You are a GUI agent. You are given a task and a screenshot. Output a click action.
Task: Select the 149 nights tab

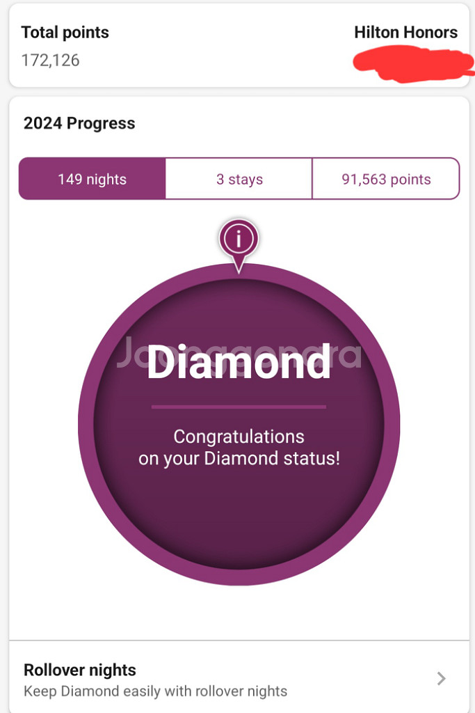tap(92, 179)
